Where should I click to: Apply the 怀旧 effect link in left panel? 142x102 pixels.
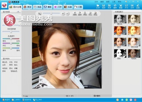16,62
